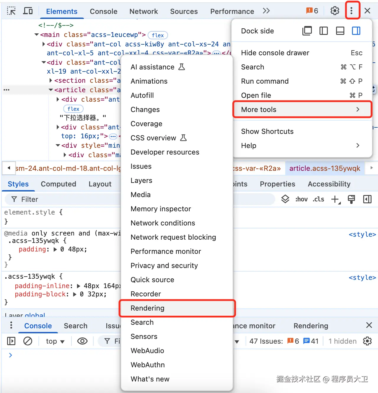Clear the console with the ban icon
Viewport: 378px width, 393px height.
point(28,341)
